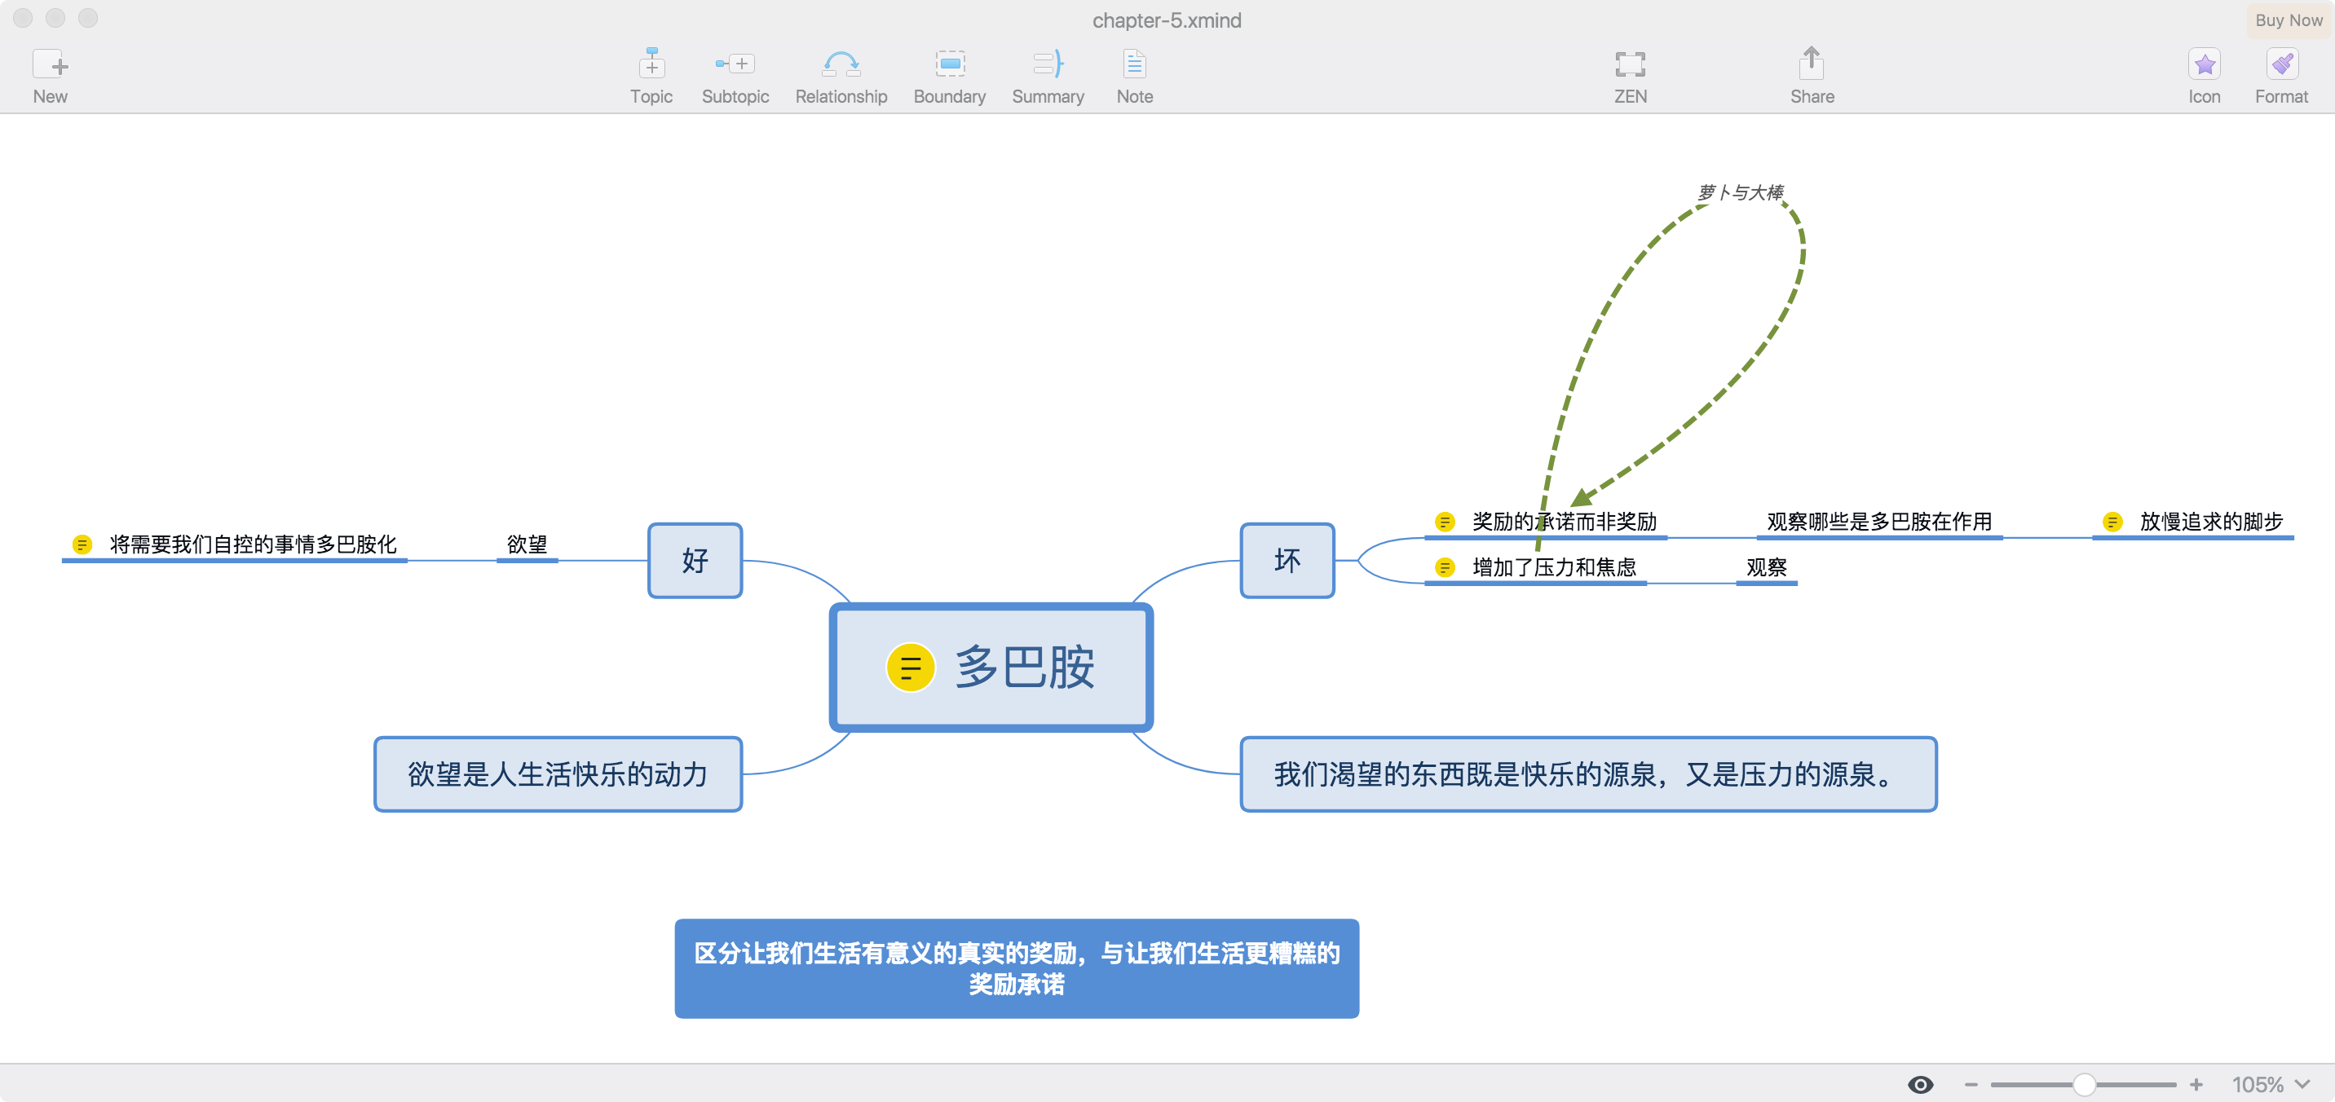Click the zoom out minus button

click(1971, 1084)
